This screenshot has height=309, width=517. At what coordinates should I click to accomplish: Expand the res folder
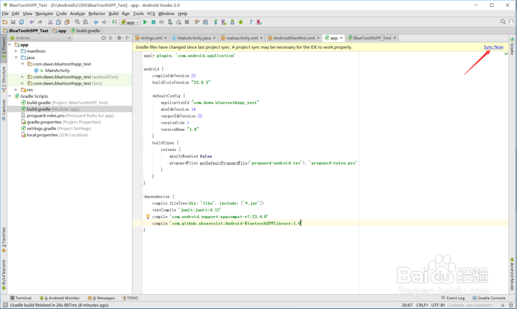pos(16,90)
